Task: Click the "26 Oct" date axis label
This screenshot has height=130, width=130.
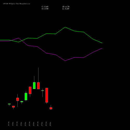Action: pyautogui.click(x=38, y=124)
